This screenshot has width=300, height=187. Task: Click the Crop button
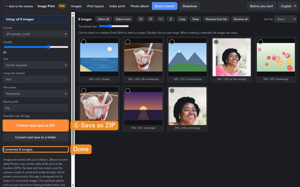tap(182, 19)
